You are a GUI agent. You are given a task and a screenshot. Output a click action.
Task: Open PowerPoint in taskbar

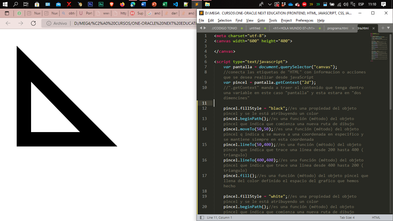(x=154, y=4)
